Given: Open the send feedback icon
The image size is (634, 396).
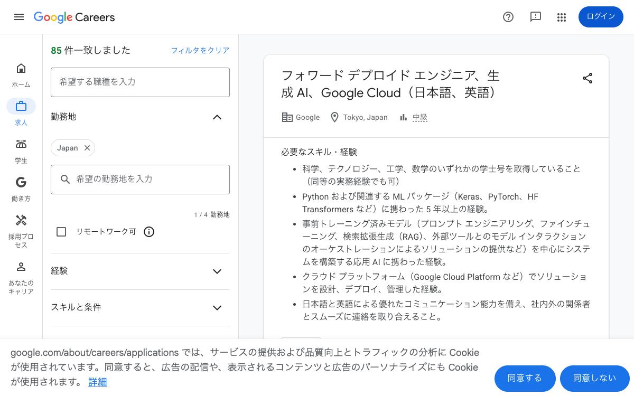Looking at the screenshot, I should click(x=536, y=17).
